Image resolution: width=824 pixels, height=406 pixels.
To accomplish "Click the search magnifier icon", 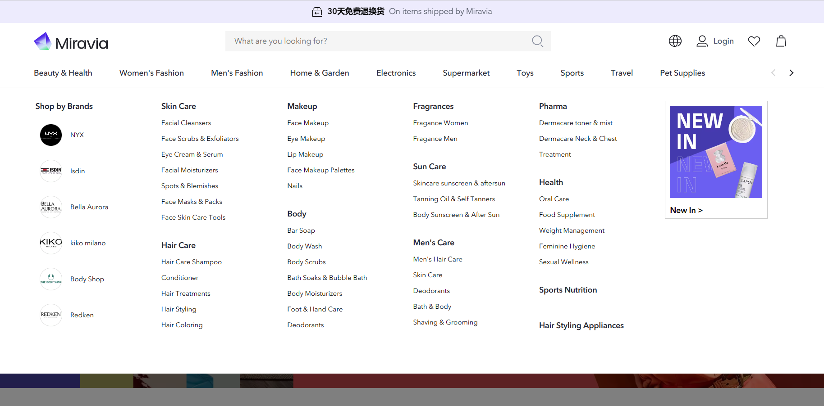I will click(537, 41).
